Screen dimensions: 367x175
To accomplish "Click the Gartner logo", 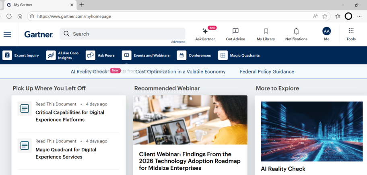I will (39, 34).
